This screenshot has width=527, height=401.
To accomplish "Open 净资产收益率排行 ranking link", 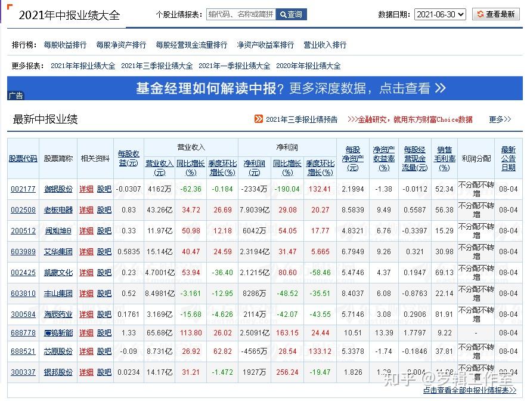I will coord(265,45).
